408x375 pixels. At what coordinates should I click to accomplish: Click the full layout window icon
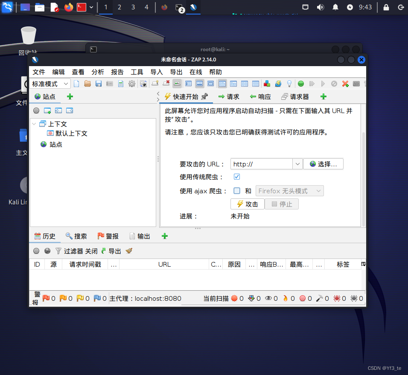[211, 84]
